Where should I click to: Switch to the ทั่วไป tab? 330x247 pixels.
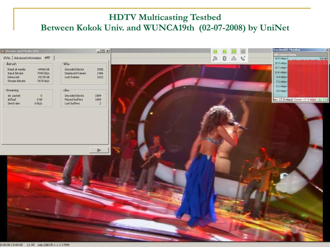7,58
